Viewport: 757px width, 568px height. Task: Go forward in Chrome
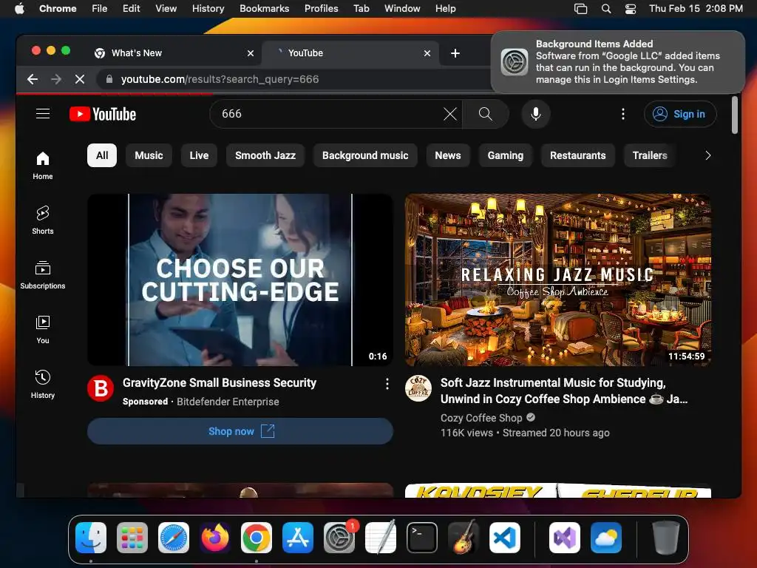[x=56, y=79]
